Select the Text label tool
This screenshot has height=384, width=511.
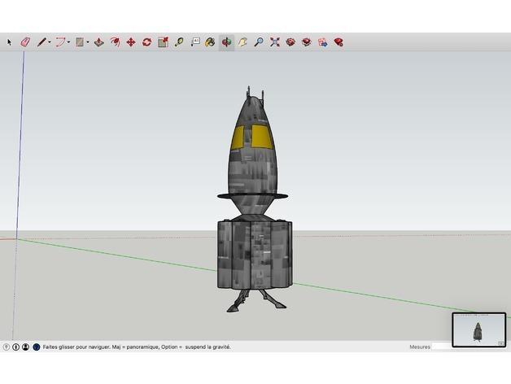[x=195, y=42]
